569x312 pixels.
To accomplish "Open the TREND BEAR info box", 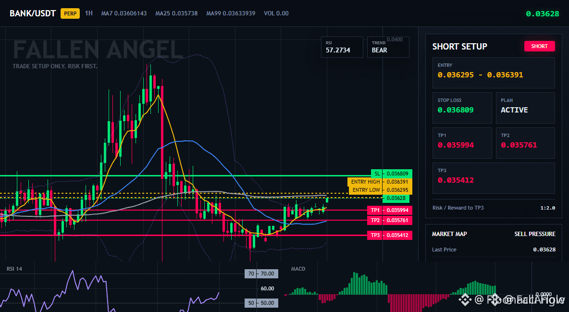I will point(388,47).
